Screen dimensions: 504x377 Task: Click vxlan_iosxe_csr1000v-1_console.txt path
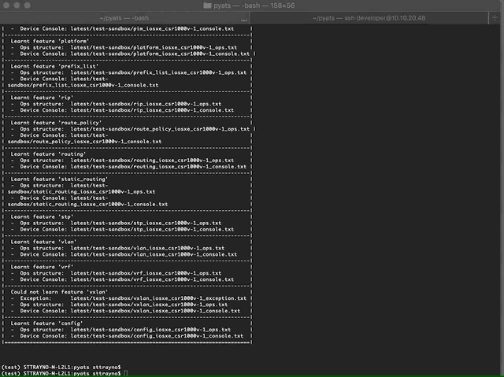155,311
